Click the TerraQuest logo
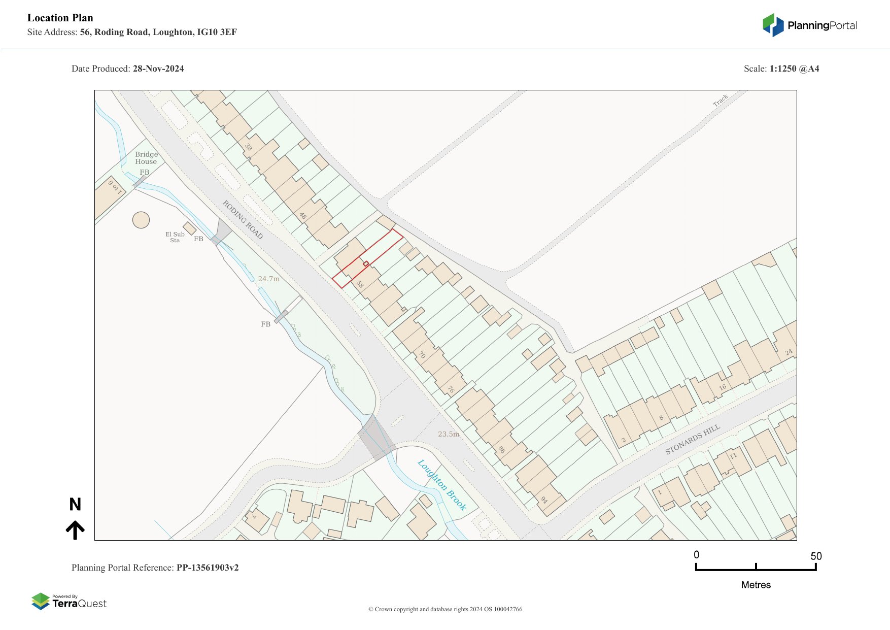Screen dimensions: 890x630 pyautogui.click(x=69, y=602)
